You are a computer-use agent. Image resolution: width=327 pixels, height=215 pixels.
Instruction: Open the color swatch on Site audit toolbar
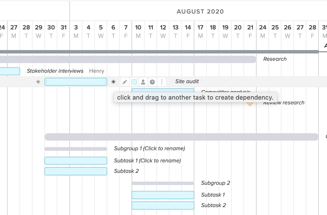click(134, 82)
